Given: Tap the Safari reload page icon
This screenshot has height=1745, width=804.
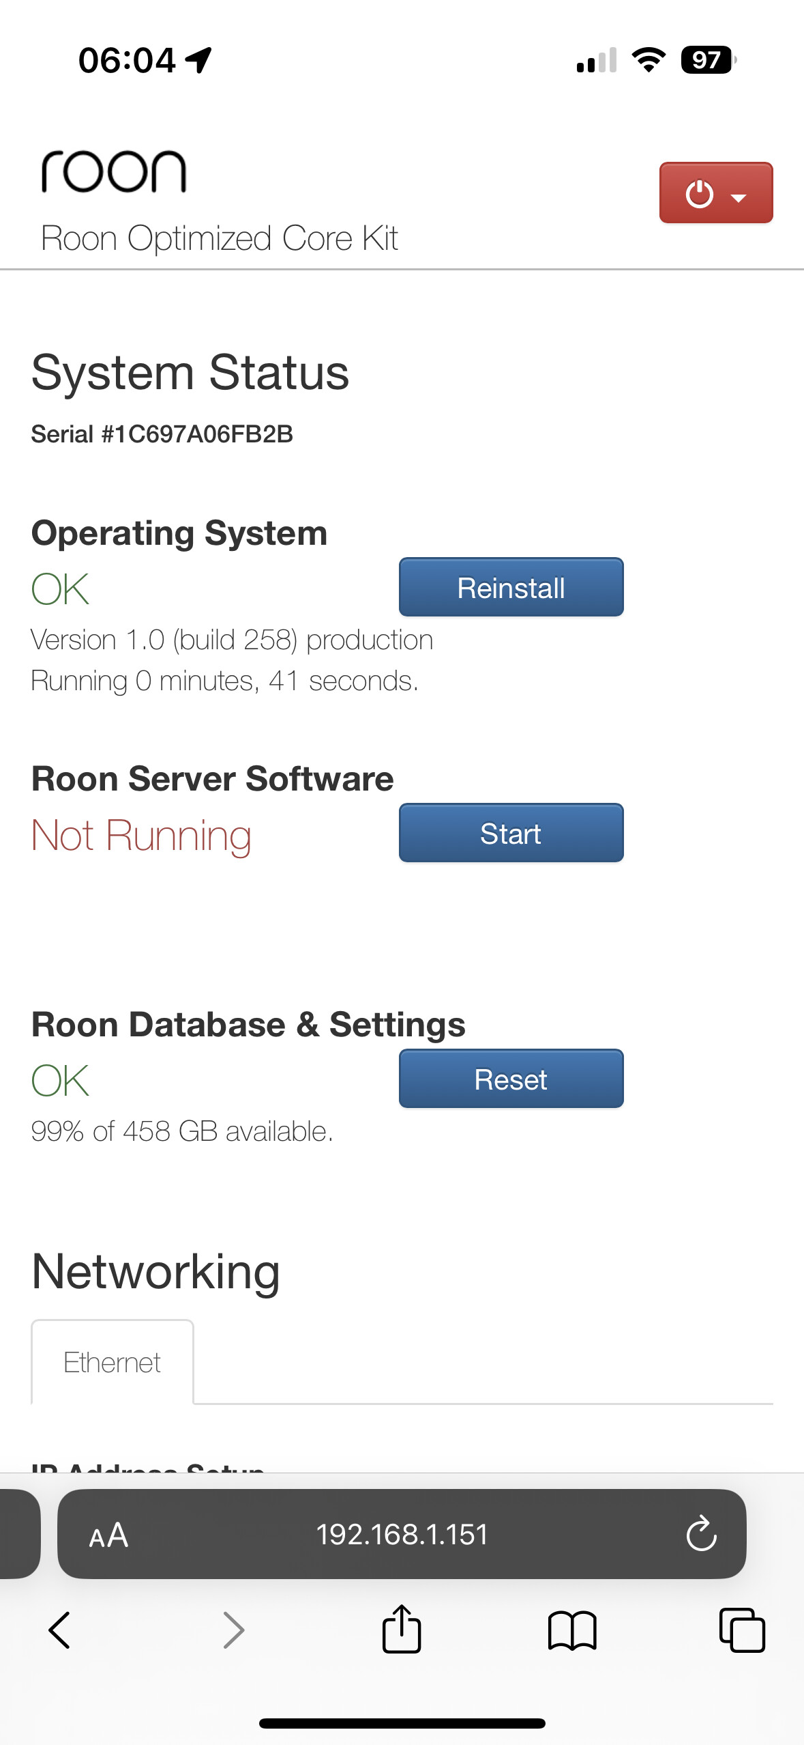Looking at the screenshot, I should 700,1534.
